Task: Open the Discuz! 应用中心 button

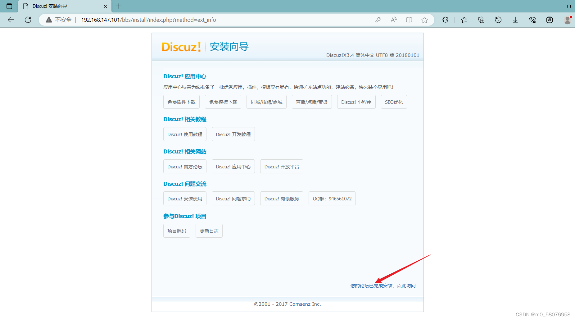Action: pyautogui.click(x=233, y=167)
